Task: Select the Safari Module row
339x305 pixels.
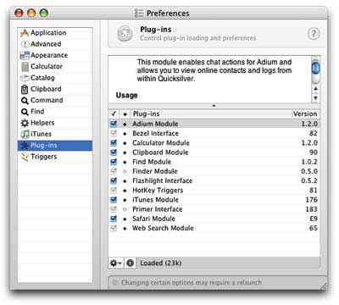Action: pos(214,219)
